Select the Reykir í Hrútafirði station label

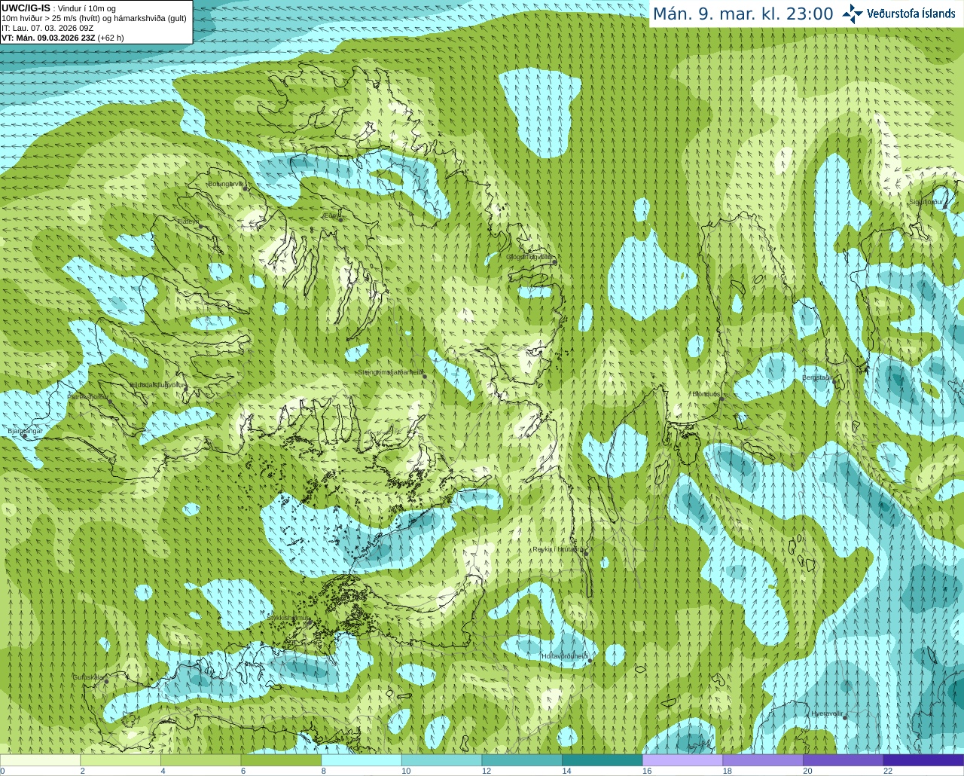click(x=557, y=549)
